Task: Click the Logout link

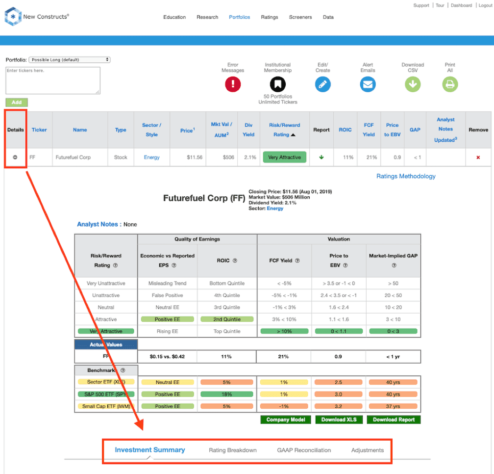Action: [x=485, y=5]
